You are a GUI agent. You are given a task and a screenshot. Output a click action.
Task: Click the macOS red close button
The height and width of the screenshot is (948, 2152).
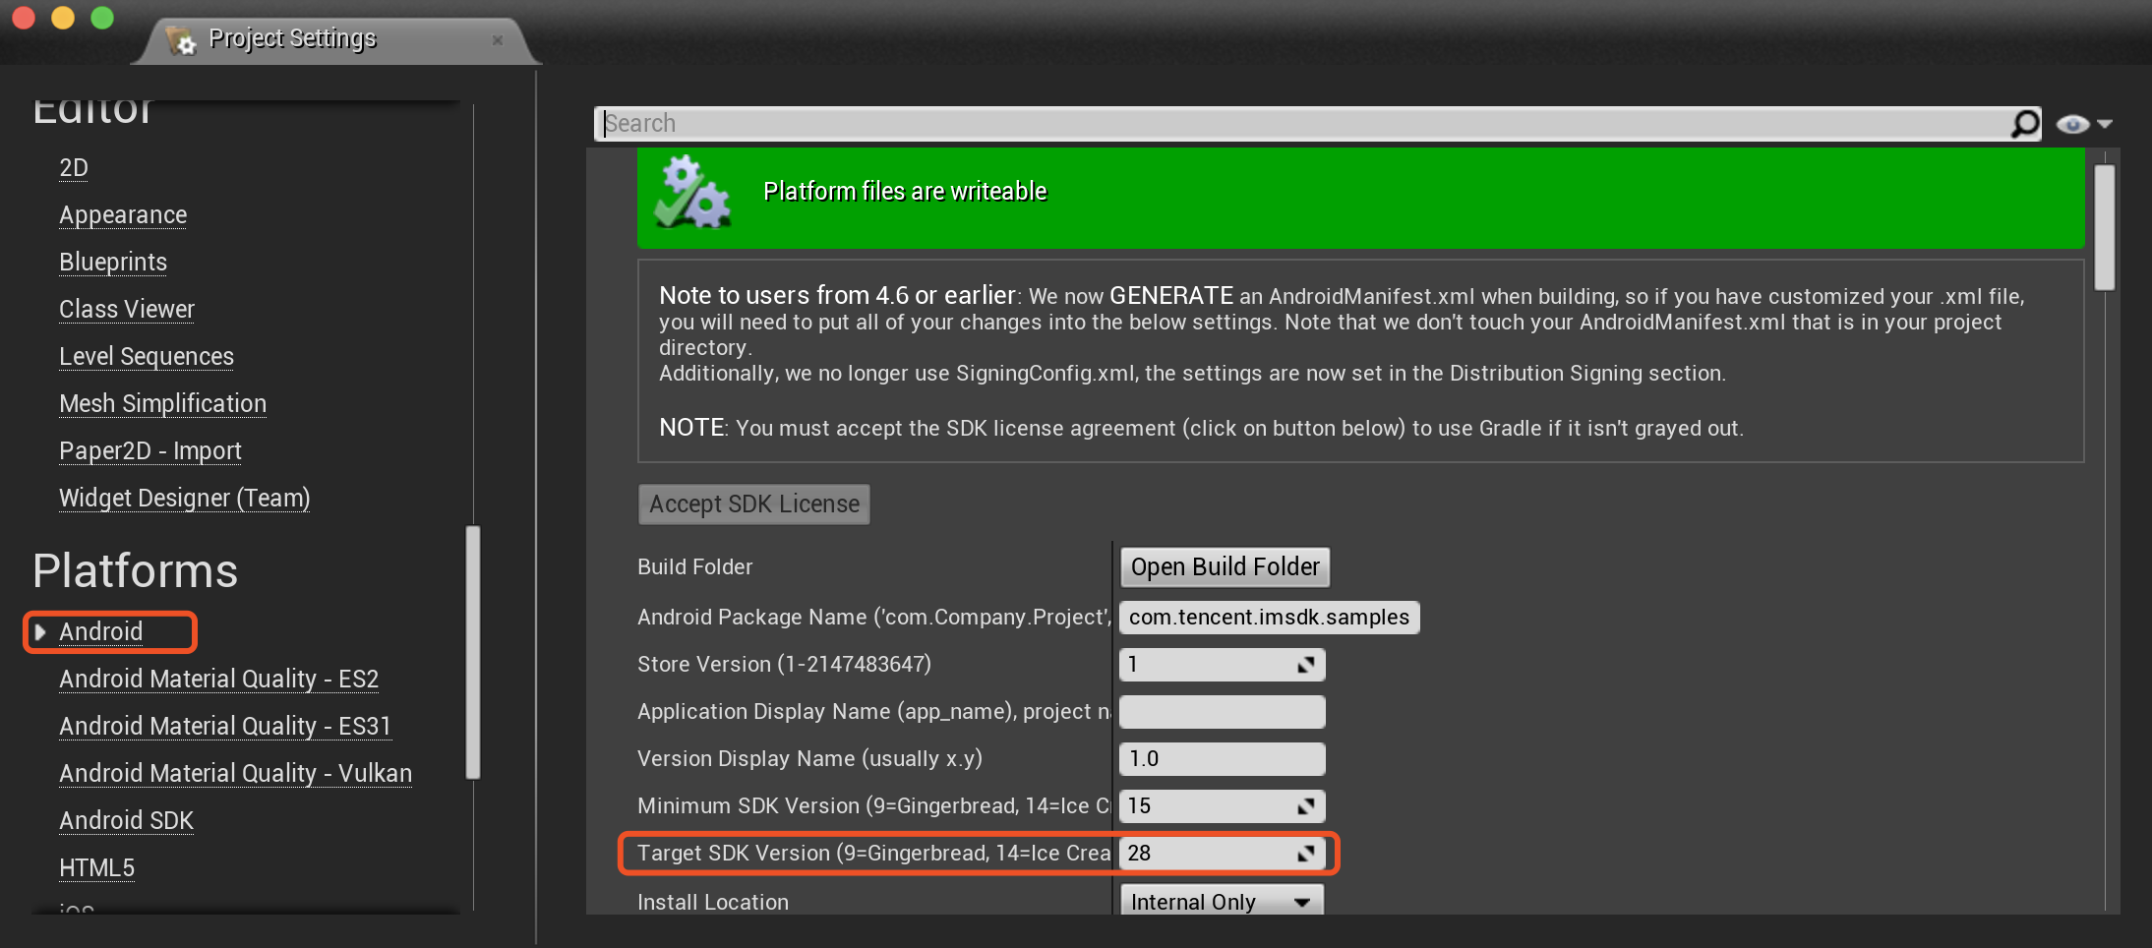click(x=24, y=18)
